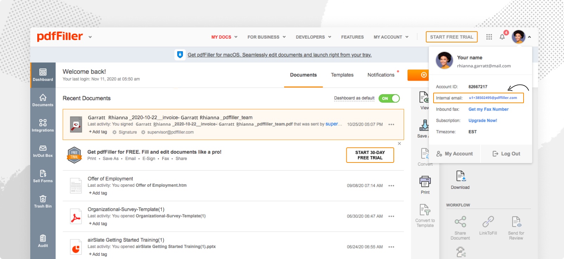Open the MY ACCOUNT dropdown menu
Viewport: 564px width, 259px height.
(391, 37)
